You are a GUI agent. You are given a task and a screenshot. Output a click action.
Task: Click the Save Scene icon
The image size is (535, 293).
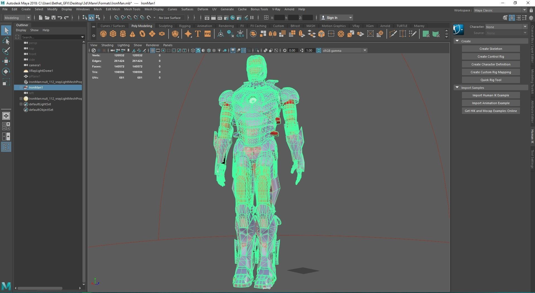pos(53,18)
